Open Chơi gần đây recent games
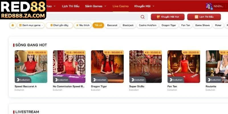 coord(59,25)
